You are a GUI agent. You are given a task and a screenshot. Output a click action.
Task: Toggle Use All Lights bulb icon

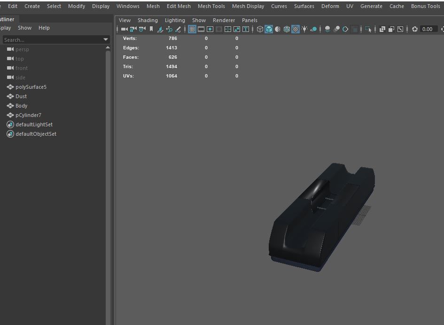pos(304,29)
